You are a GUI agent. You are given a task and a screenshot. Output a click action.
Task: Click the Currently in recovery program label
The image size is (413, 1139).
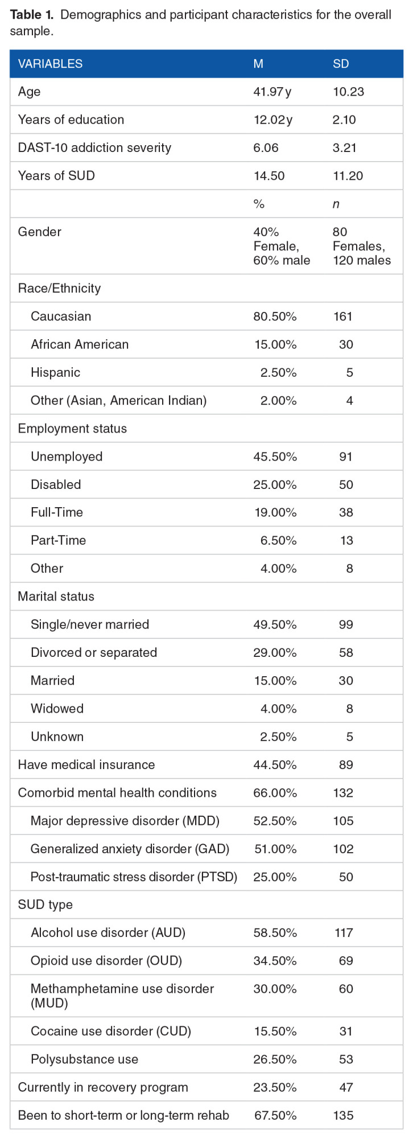[x=102, y=1087]
